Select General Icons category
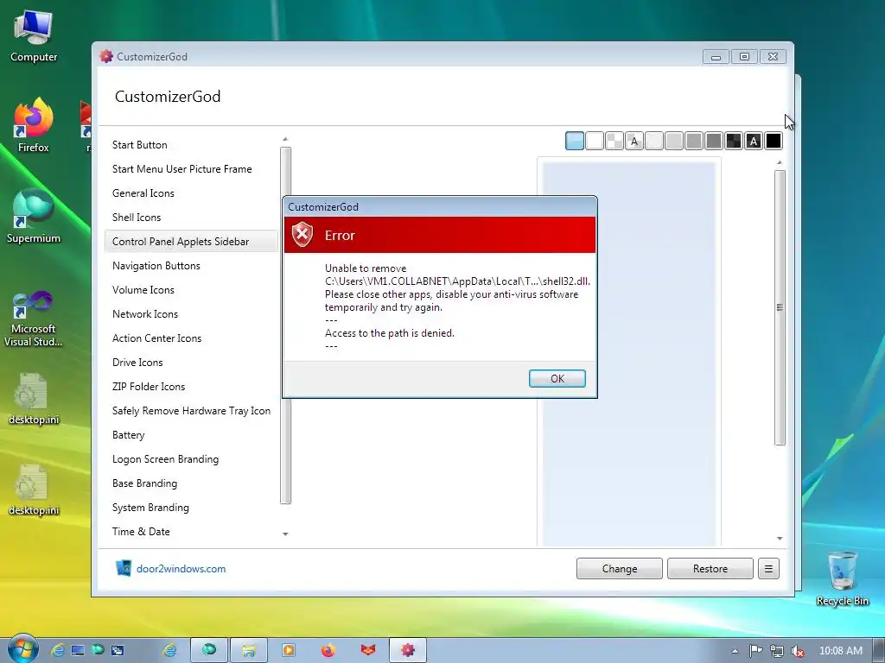The width and height of the screenshot is (885, 663). (191, 193)
